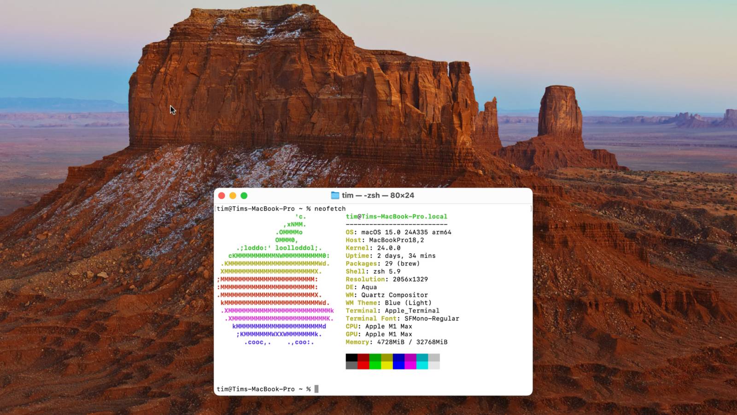Click the terminal cursor at the bottom prompt

[316, 389]
